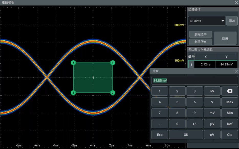Select row number 1 in the coordinate table
This screenshot has width=239, height=149.
191,64
